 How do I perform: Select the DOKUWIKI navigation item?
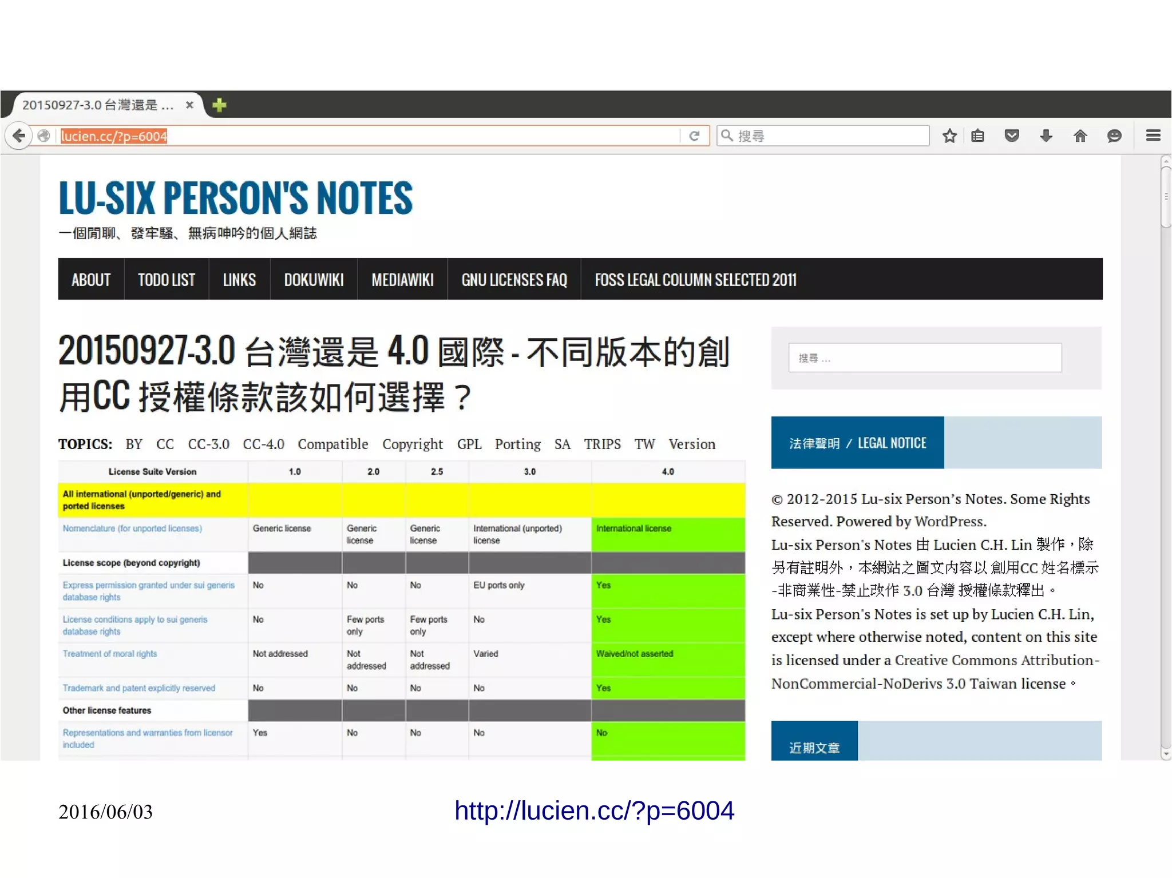coord(314,279)
